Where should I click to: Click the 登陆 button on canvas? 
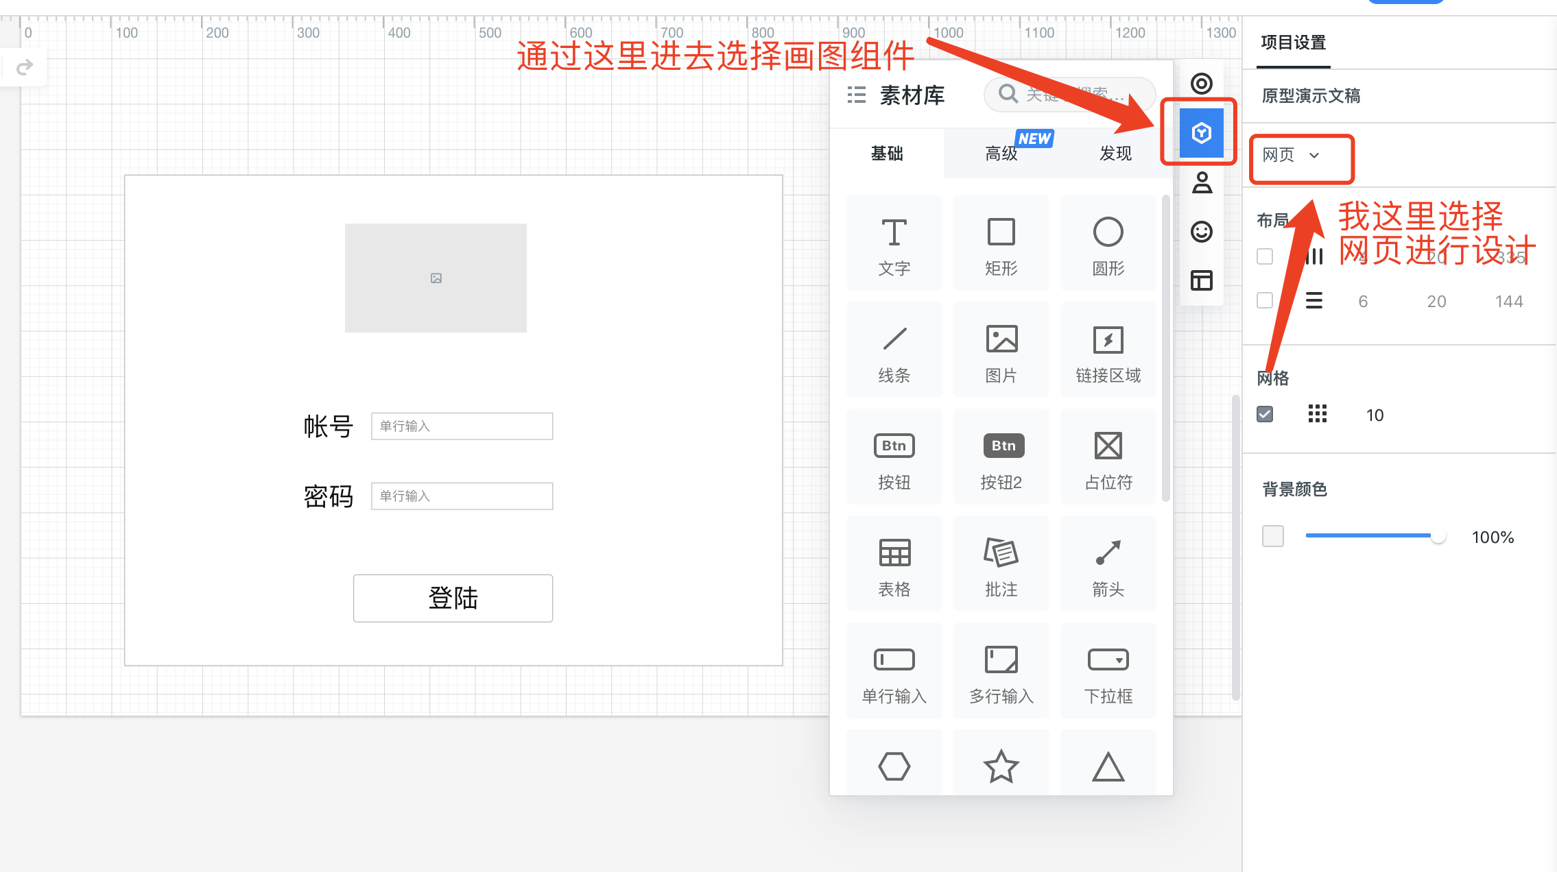tap(453, 598)
